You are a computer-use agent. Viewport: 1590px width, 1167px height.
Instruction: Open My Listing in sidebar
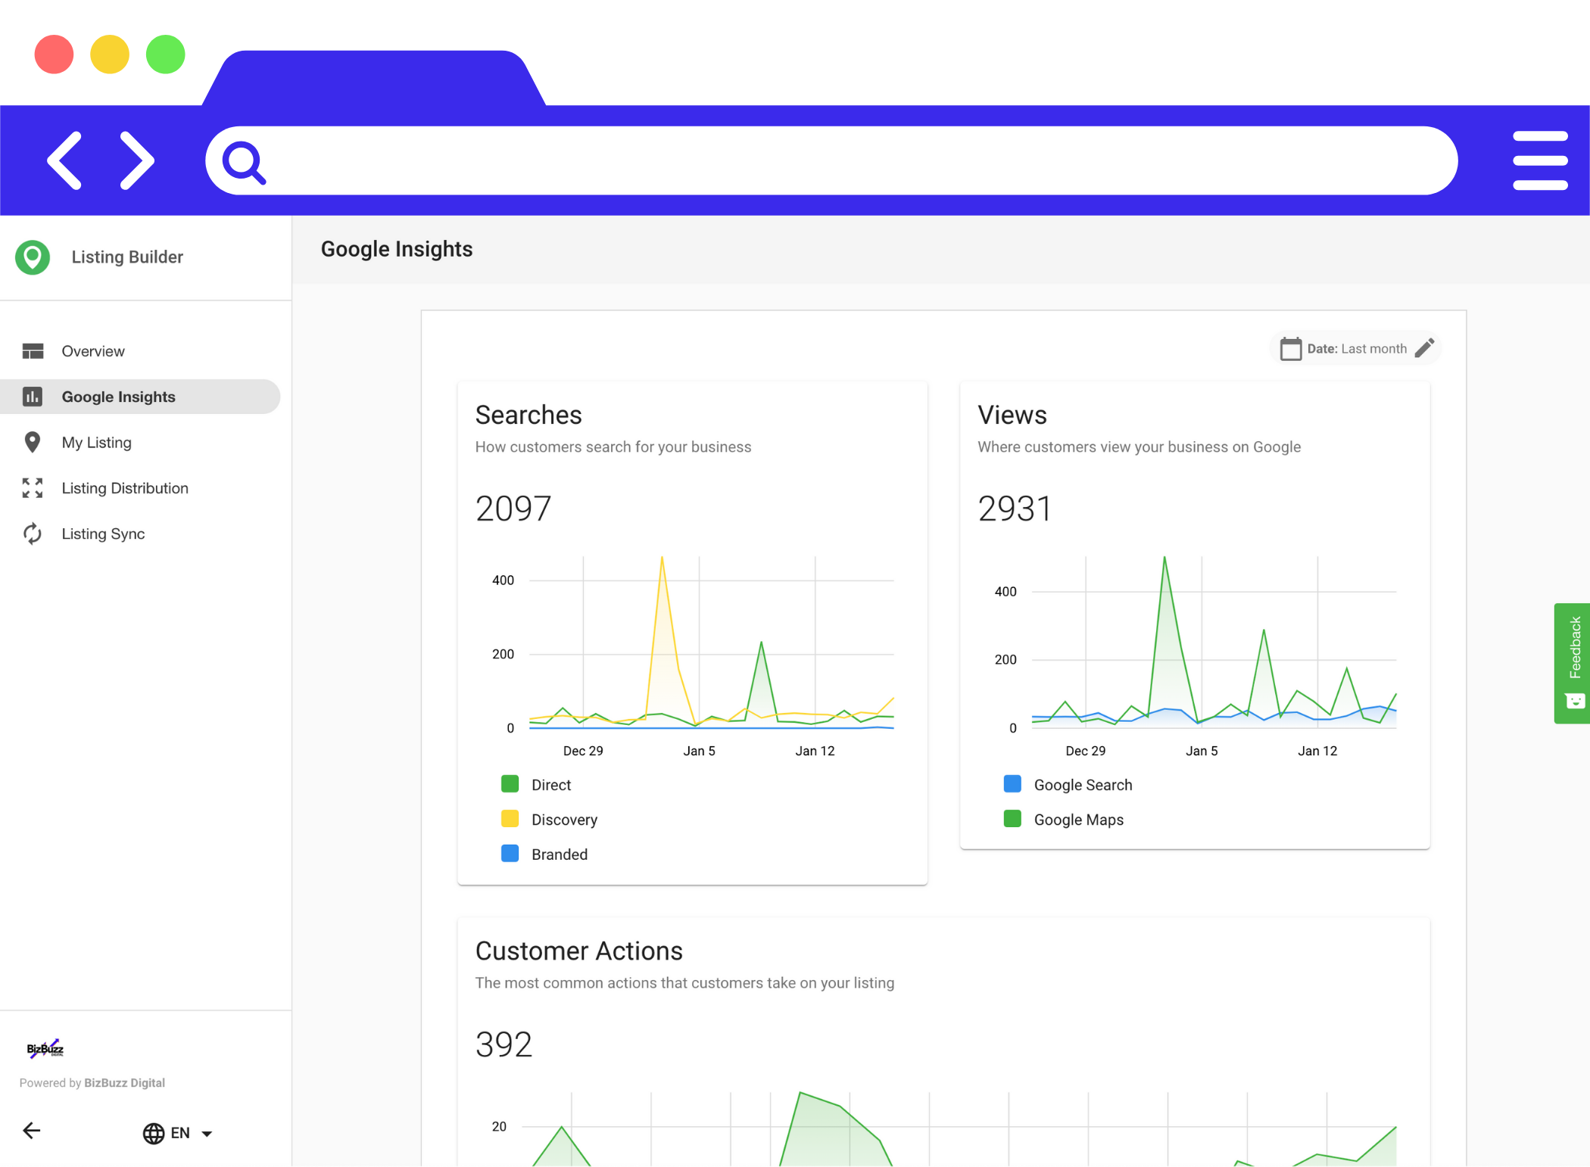pyautogui.click(x=140, y=442)
